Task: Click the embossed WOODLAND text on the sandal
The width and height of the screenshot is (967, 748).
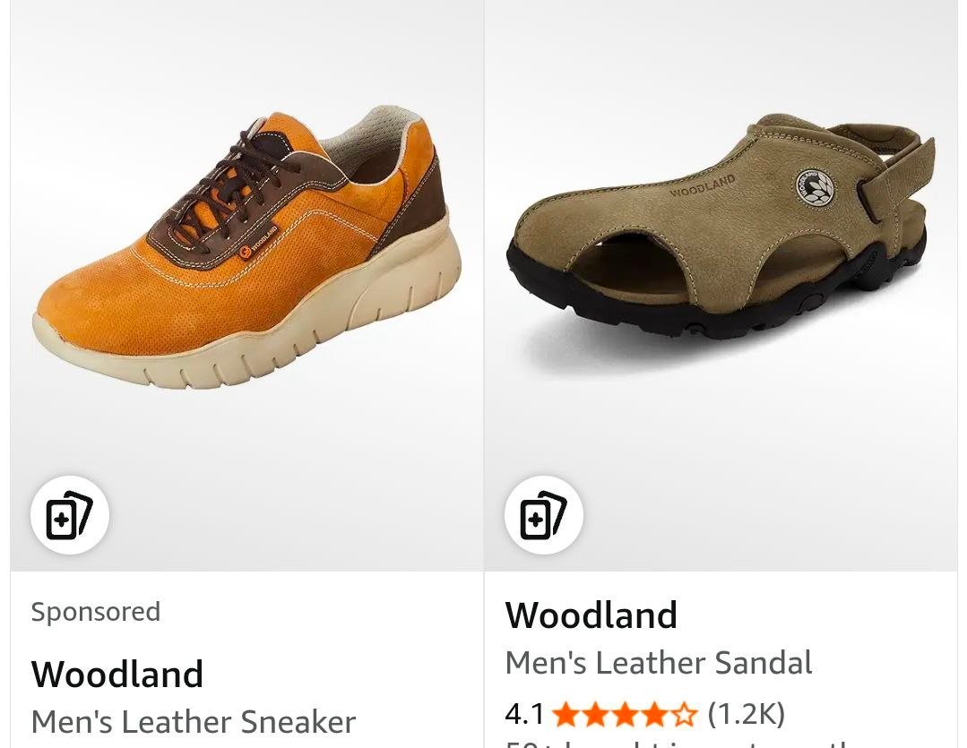Action: (x=702, y=185)
